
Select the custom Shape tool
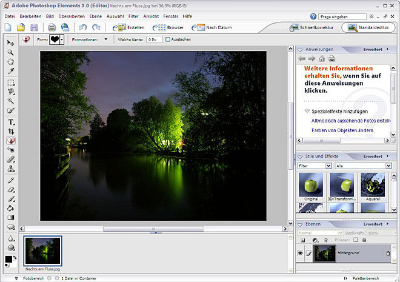pos(11,227)
